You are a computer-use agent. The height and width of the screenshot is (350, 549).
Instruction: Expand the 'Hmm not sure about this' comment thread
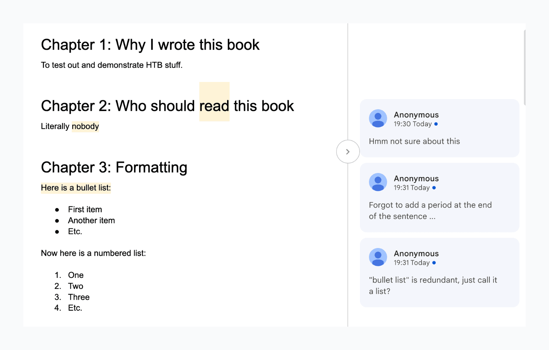[439, 128]
